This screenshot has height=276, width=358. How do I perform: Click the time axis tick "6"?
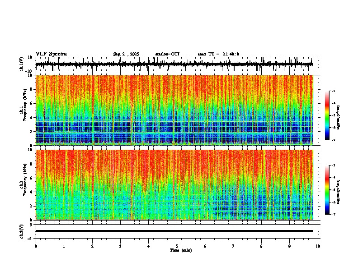click(x=205, y=246)
